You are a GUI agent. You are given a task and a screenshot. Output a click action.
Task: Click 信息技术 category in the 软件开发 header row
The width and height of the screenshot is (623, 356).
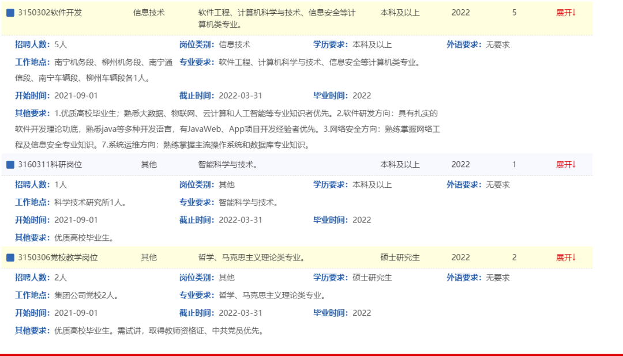149,13
